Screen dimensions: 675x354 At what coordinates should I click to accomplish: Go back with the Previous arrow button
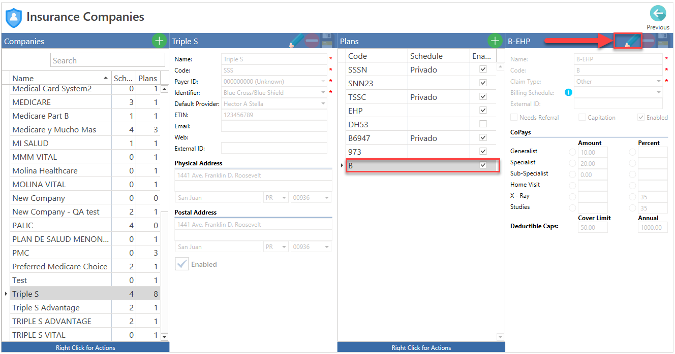coord(658,14)
